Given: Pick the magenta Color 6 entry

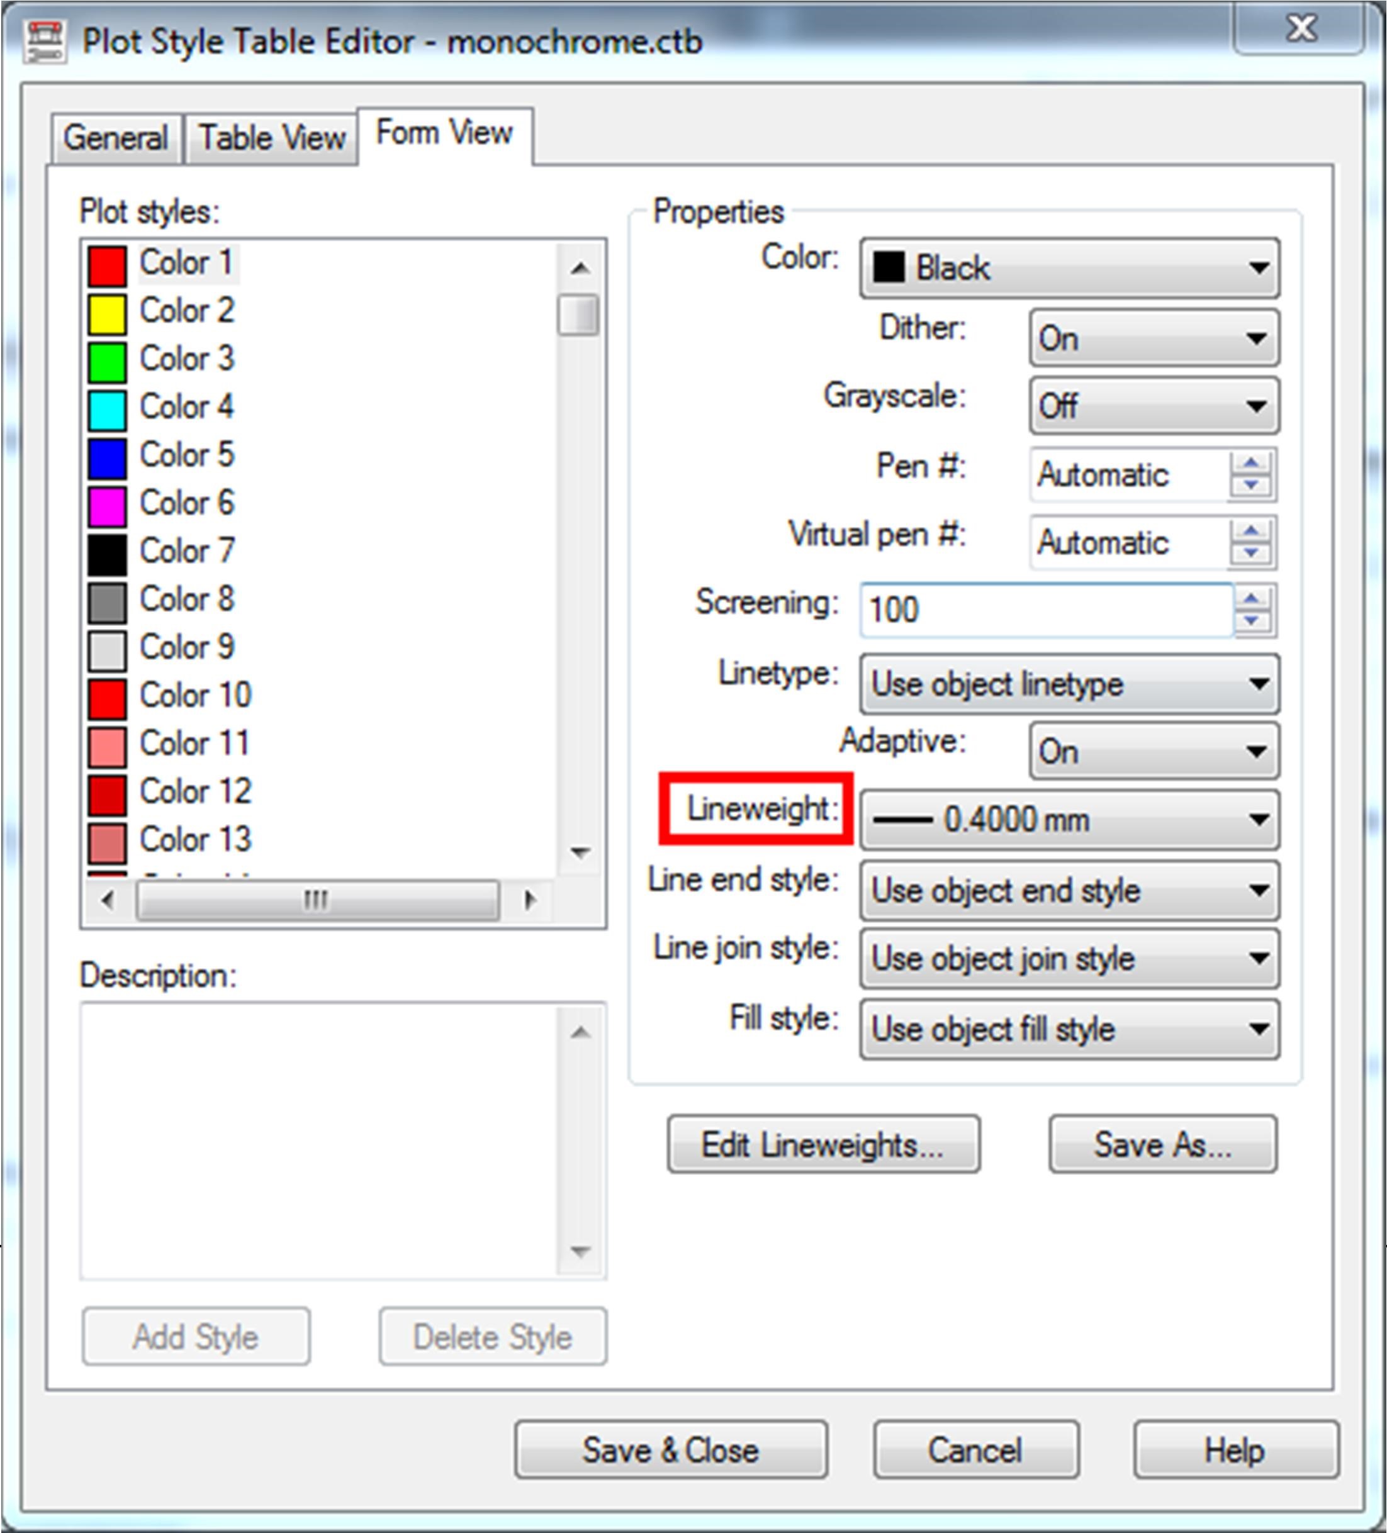Looking at the screenshot, I should pyautogui.click(x=186, y=503).
